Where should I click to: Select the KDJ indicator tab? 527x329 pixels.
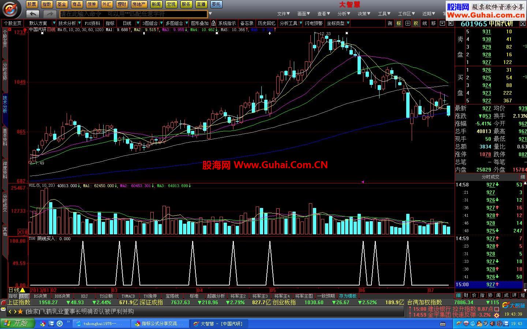[84, 296]
